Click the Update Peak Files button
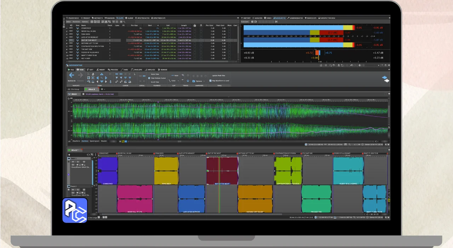Image resolution: width=453 pixels, height=248 pixels. pos(218,75)
